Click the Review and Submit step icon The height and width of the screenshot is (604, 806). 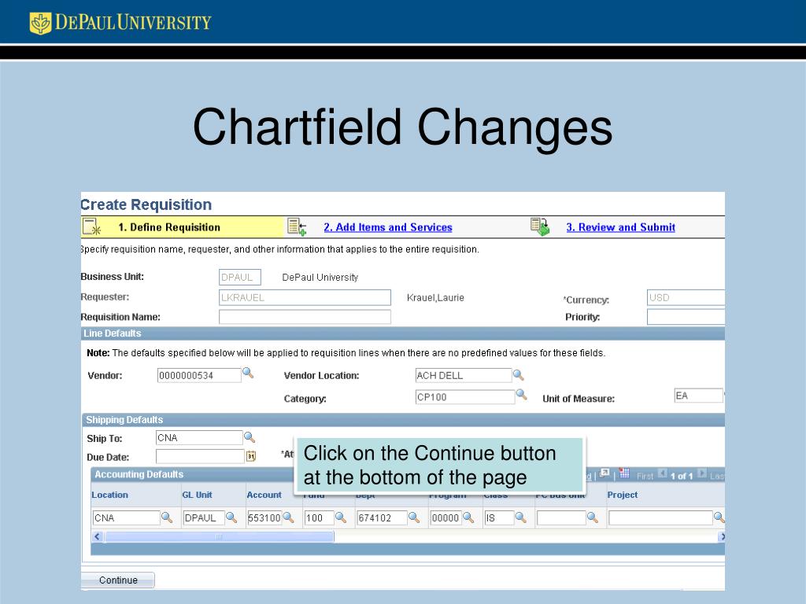point(540,226)
